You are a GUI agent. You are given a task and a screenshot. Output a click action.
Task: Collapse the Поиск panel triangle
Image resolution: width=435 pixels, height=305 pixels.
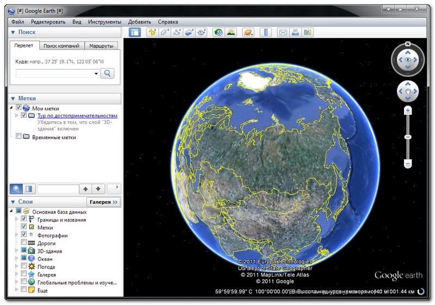coord(13,33)
